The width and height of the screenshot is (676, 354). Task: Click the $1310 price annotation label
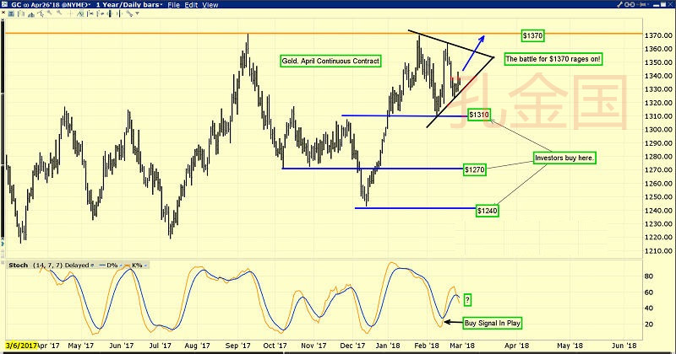pyautogui.click(x=479, y=115)
